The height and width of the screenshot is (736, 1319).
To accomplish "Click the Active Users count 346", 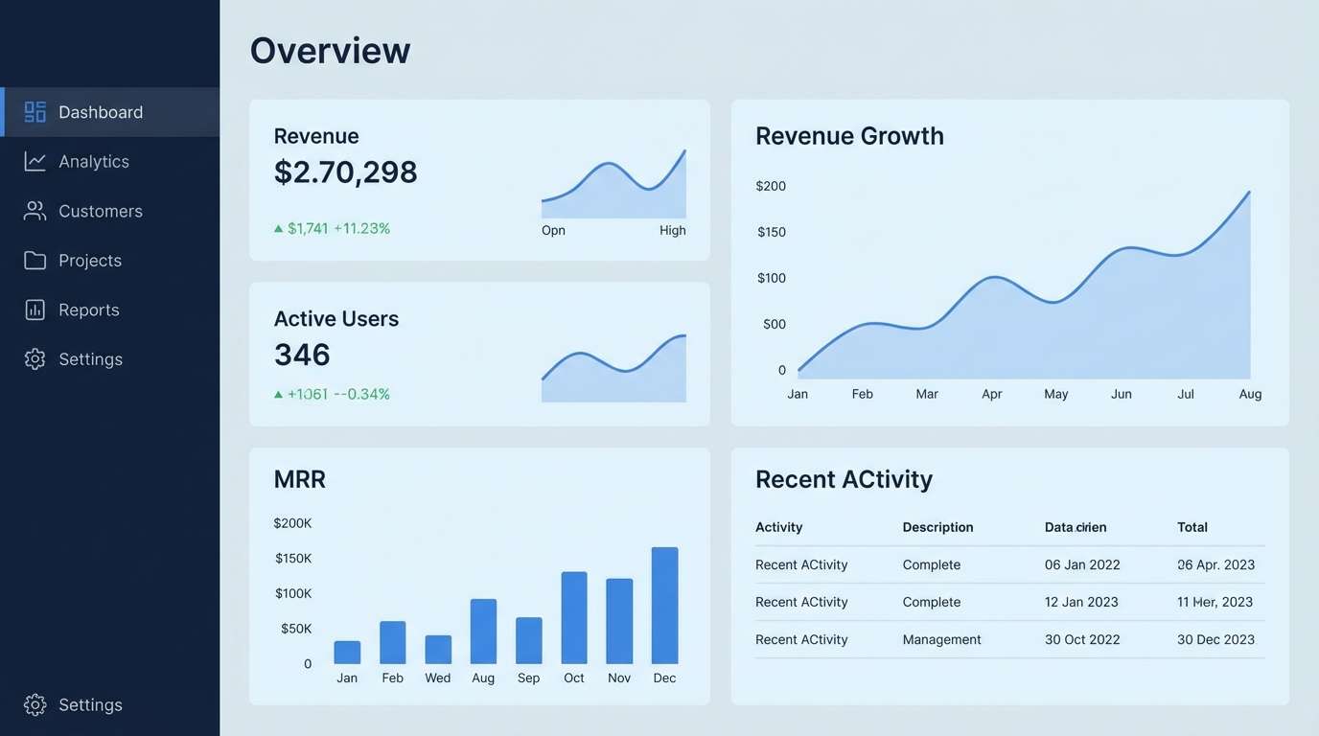I will click(302, 355).
